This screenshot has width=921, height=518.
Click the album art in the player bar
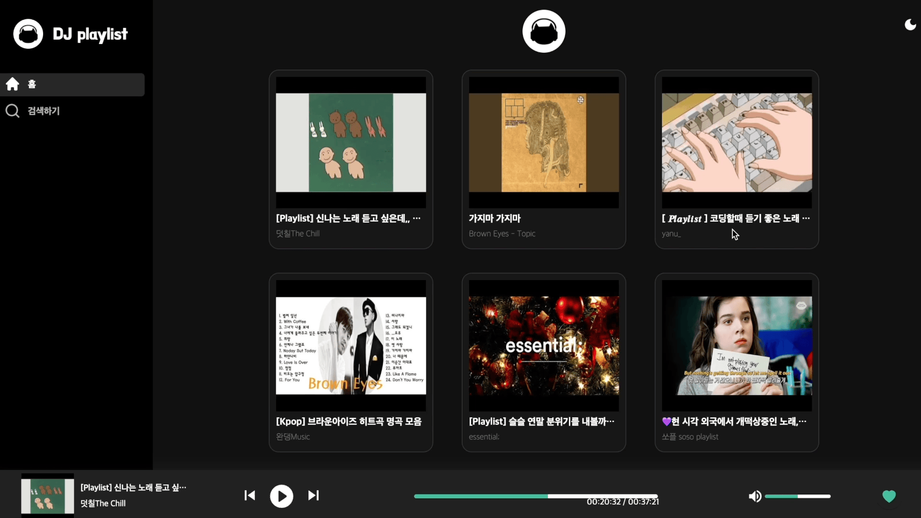(47, 494)
